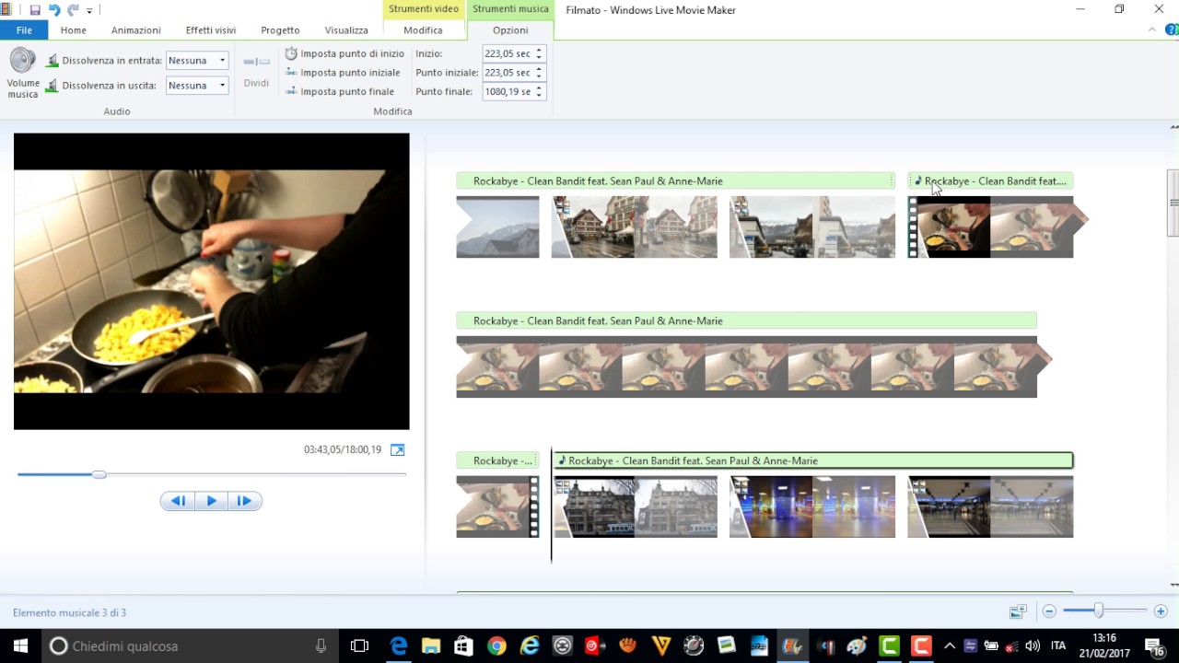Click Imposta punto iniziale
The image size is (1179, 663).
(x=343, y=73)
